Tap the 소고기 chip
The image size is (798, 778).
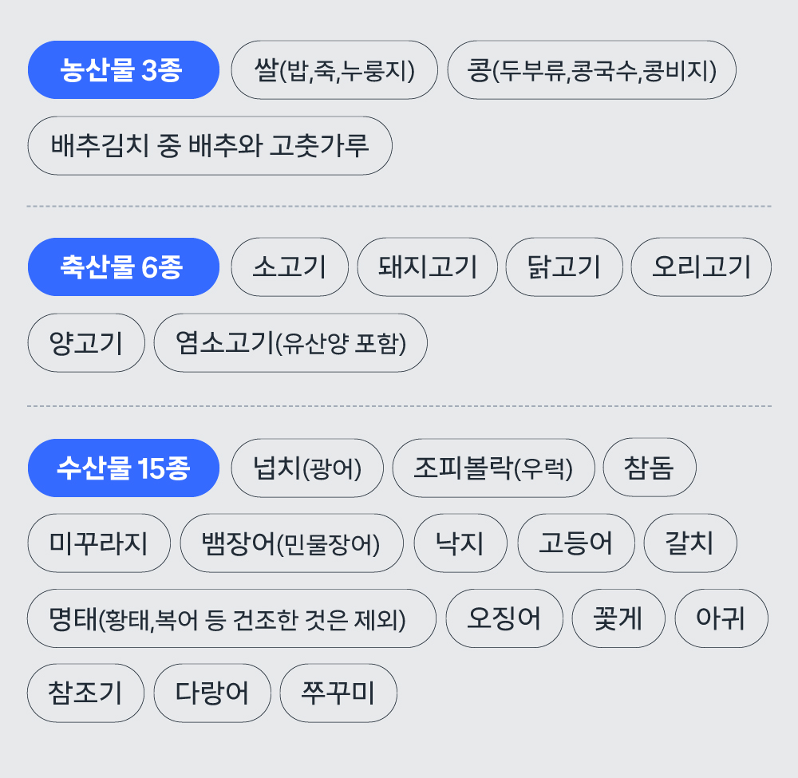290,267
